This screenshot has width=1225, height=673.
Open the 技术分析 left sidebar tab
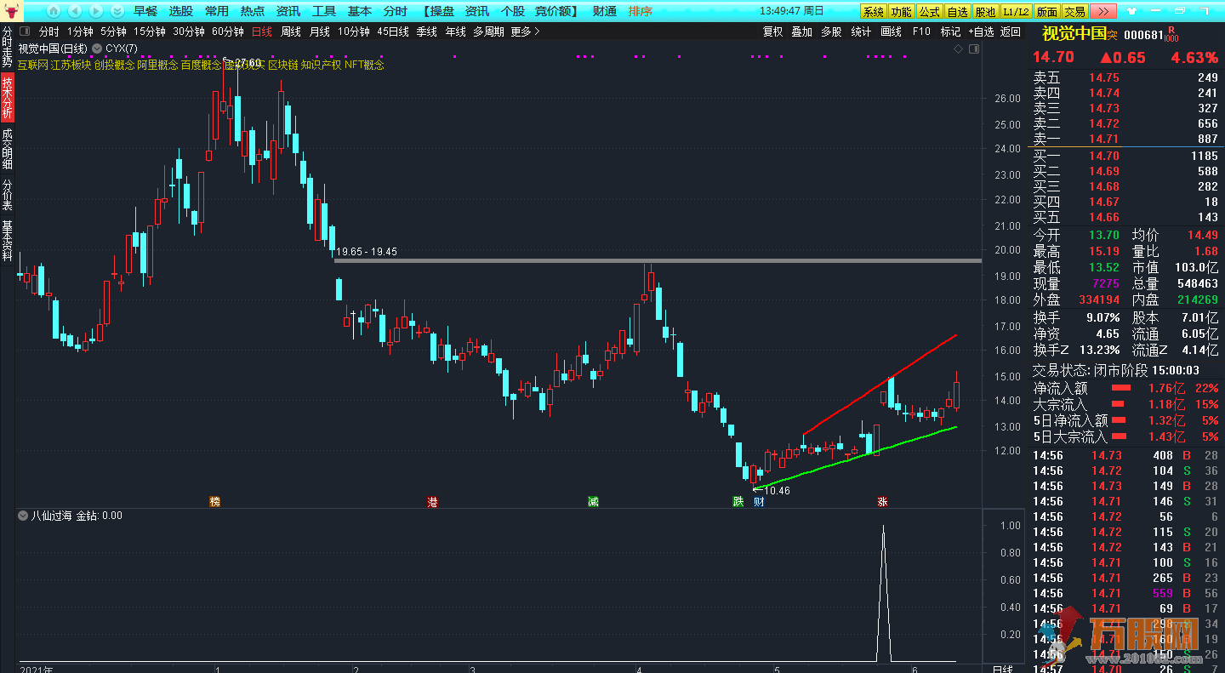pyautogui.click(x=8, y=98)
